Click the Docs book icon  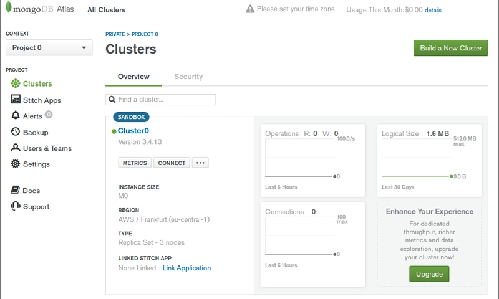(15, 190)
